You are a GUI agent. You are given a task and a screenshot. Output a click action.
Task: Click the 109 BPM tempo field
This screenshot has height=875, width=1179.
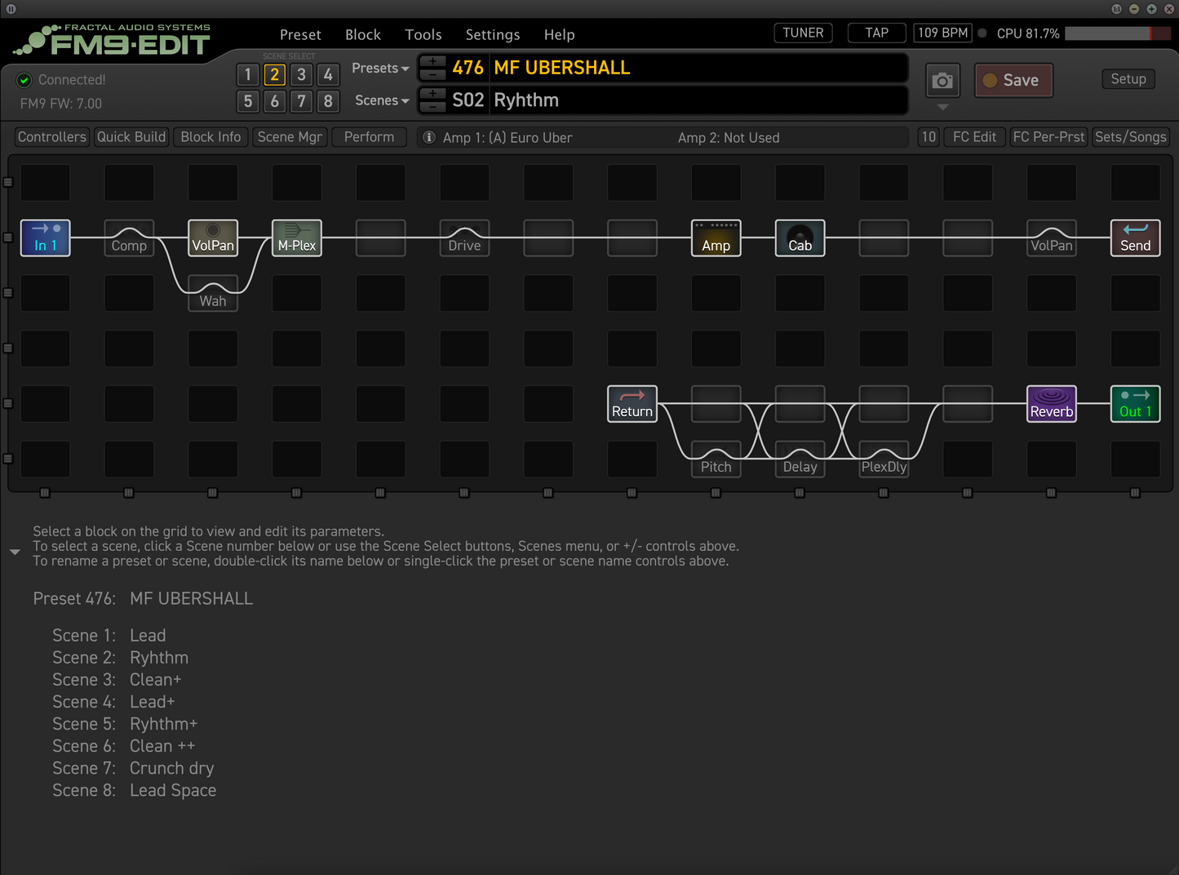942,33
